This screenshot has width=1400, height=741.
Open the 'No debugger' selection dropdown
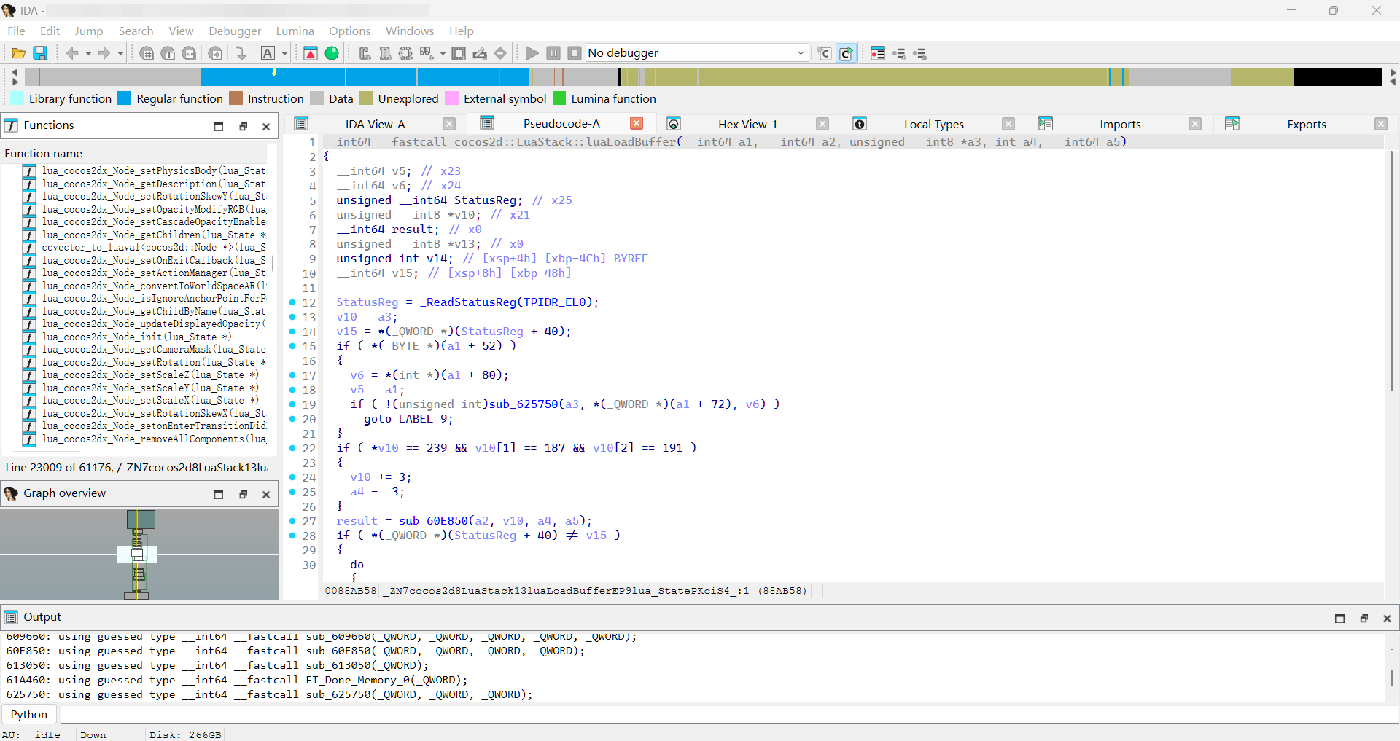[x=697, y=53]
